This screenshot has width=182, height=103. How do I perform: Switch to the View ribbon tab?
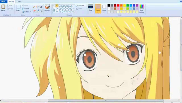pos(19,2)
